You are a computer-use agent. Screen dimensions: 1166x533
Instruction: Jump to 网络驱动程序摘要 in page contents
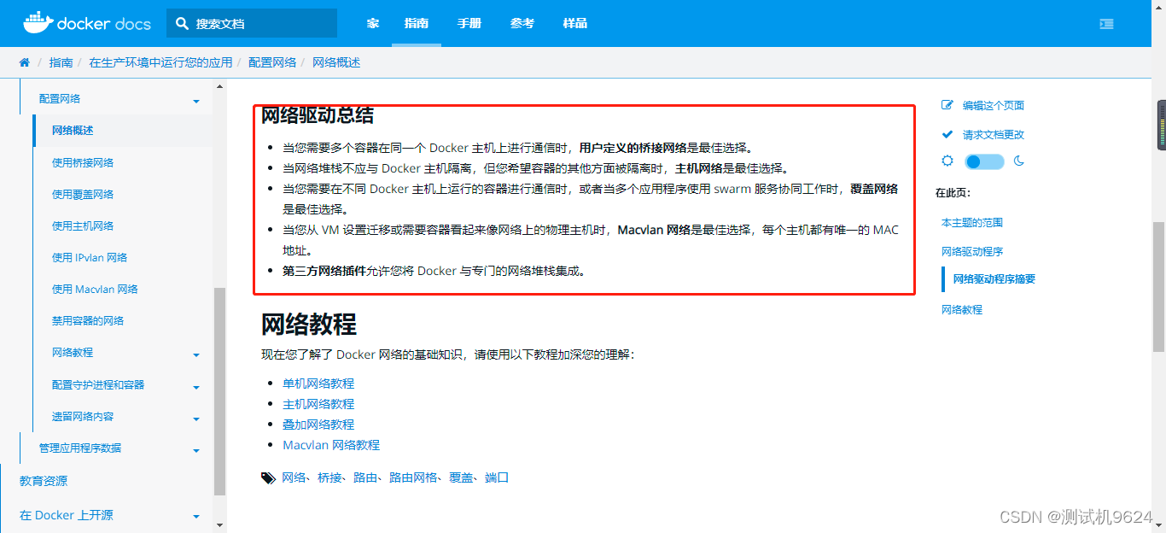pyautogui.click(x=994, y=278)
